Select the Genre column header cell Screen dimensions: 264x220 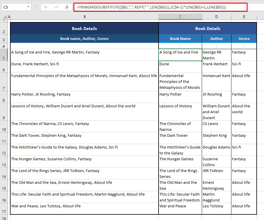244,39
